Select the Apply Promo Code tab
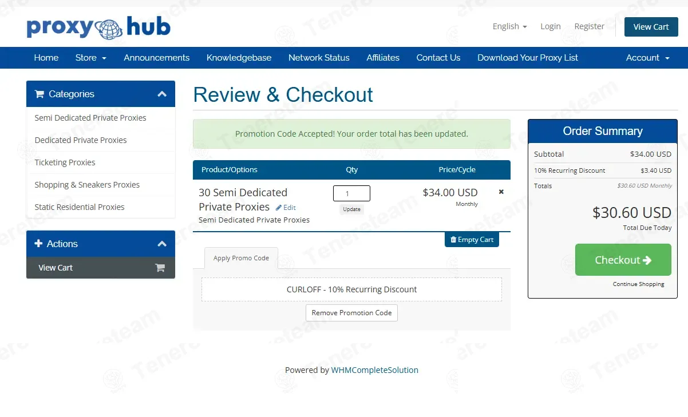Screen dimensions: 688x417 point(241,258)
